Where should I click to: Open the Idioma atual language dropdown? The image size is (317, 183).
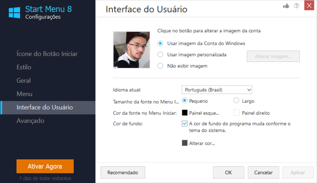click(x=217, y=90)
